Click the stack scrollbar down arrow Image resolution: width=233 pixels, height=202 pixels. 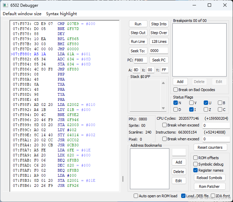tap(163, 108)
